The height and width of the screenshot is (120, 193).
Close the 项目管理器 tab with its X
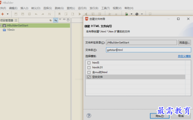[16, 20]
